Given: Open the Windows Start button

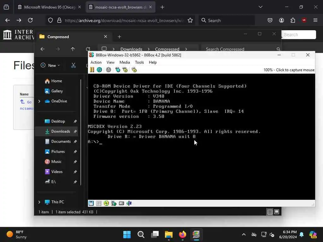Looking at the screenshot, I should tap(127, 234).
